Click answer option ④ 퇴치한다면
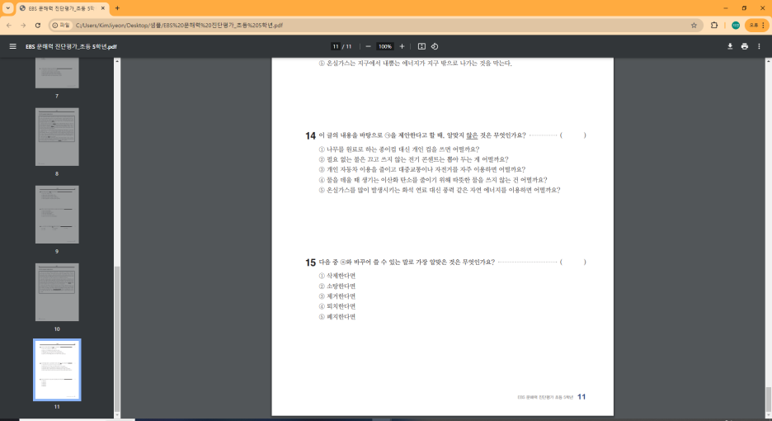The image size is (772, 421). click(x=337, y=306)
